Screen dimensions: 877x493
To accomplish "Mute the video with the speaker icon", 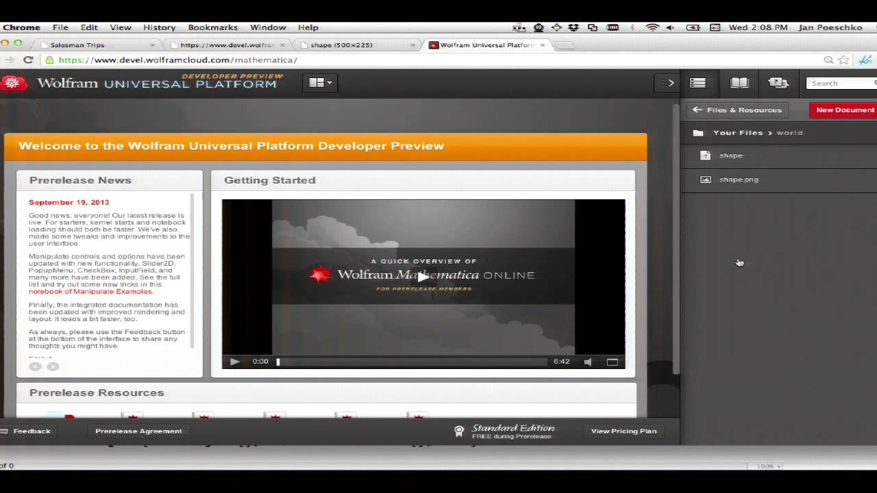I will (x=588, y=362).
